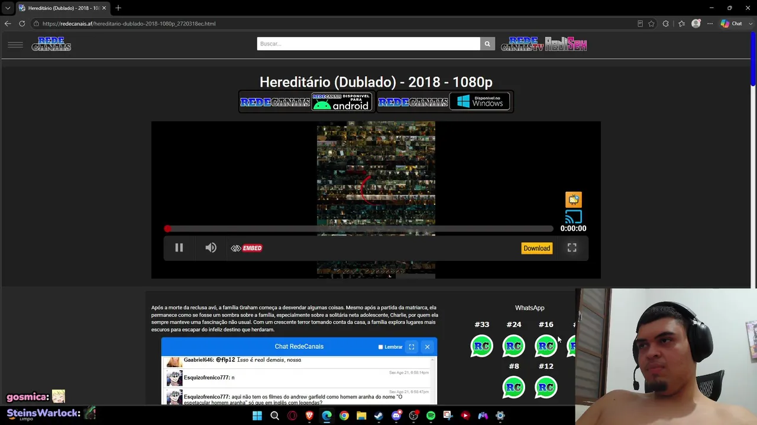The height and width of the screenshot is (425, 757).
Task: Open WhatsApp group #16
Action: [x=546, y=346]
